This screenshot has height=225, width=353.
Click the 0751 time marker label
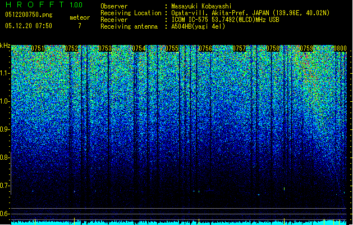click(x=38, y=48)
